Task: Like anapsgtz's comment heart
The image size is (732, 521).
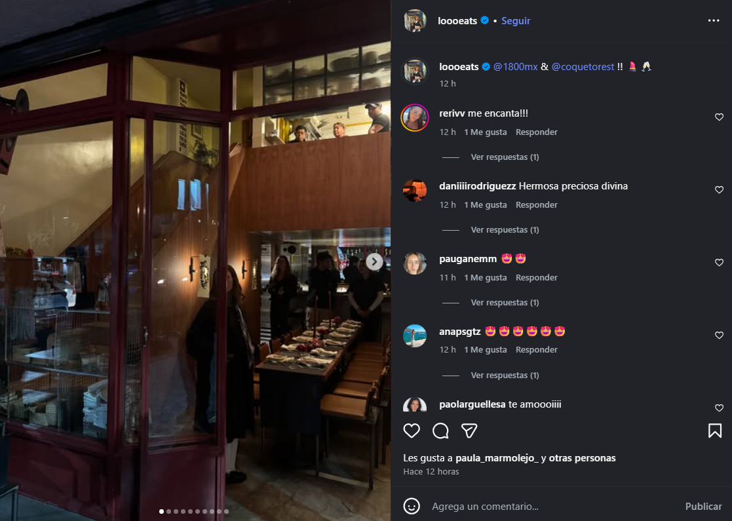Action: pyautogui.click(x=719, y=335)
